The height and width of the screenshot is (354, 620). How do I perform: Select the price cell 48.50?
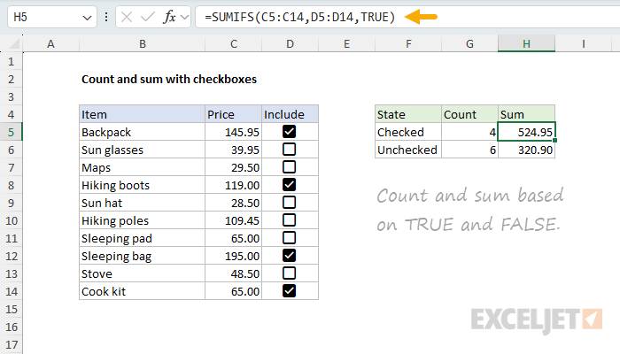pos(233,273)
